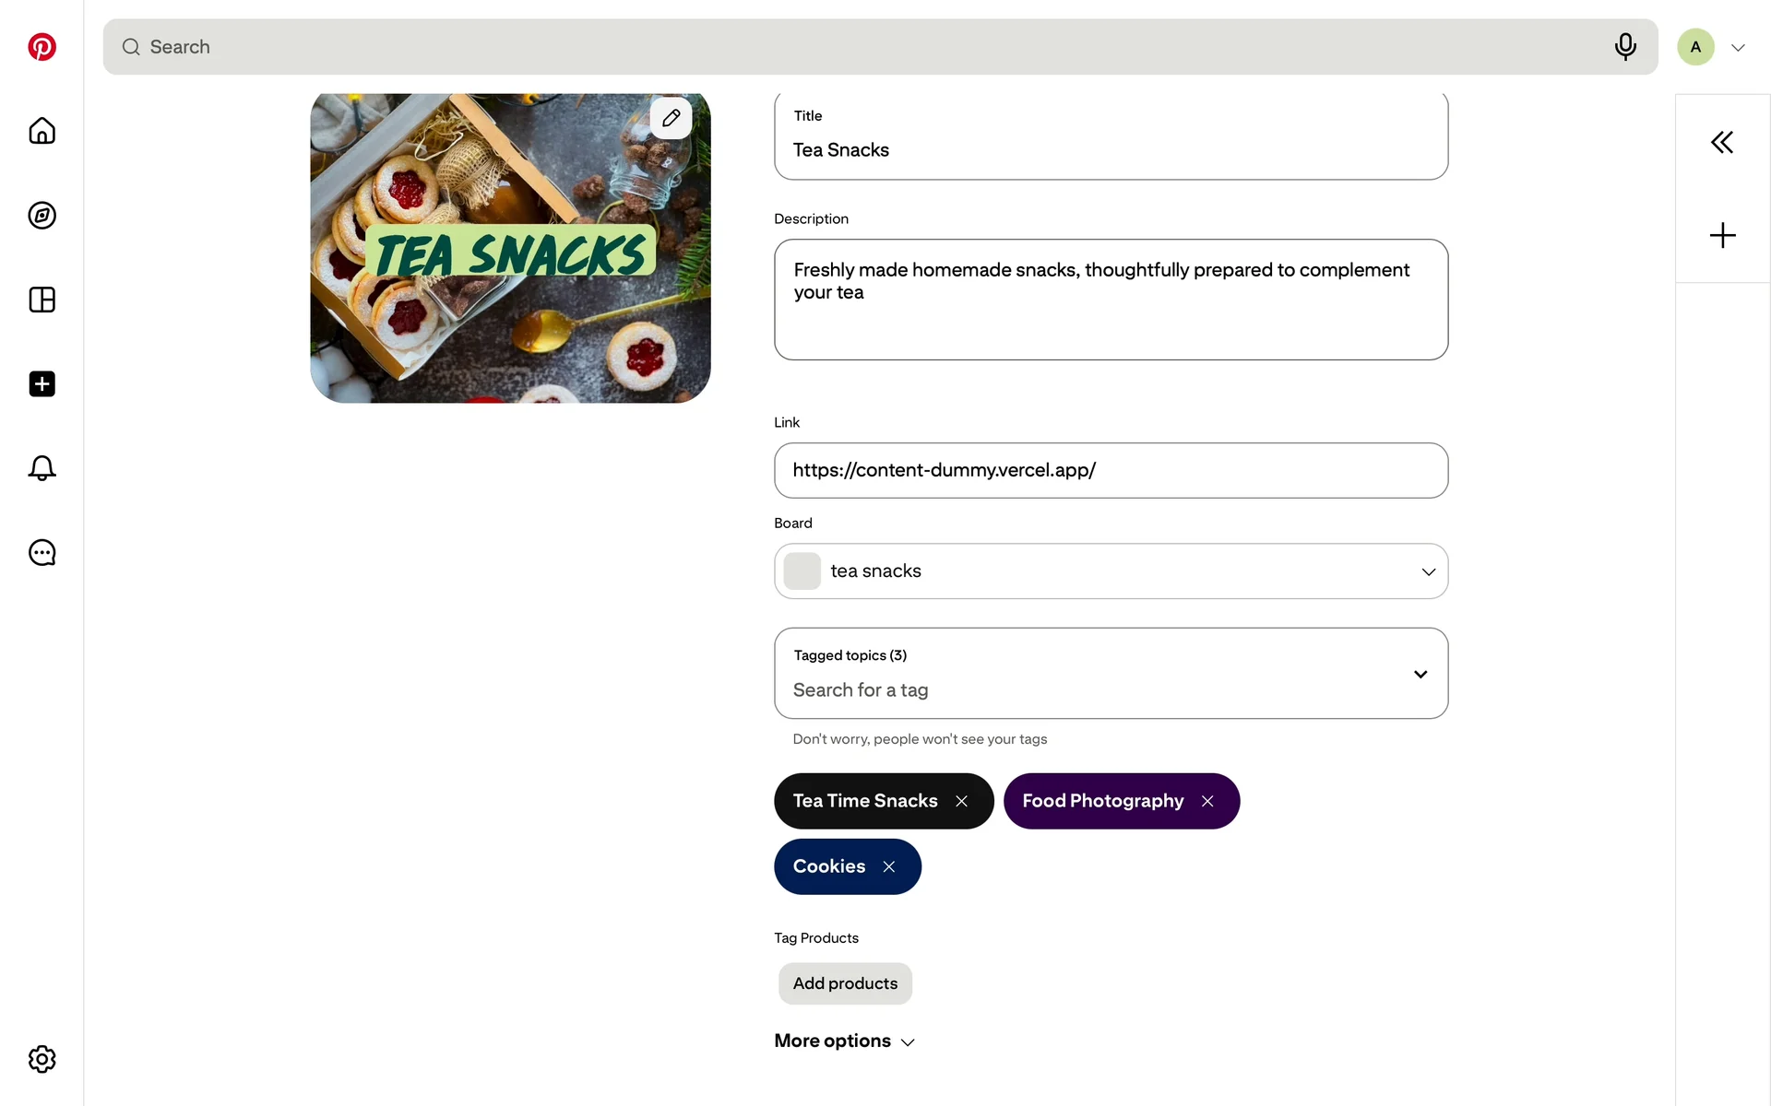Screen dimensions: 1771x1106
Task: Click the Create plus icon in sidebar
Action: point(42,384)
